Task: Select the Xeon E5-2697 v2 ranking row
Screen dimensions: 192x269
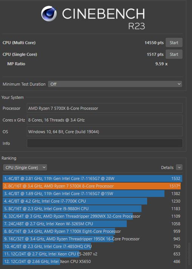Action: (92, 254)
